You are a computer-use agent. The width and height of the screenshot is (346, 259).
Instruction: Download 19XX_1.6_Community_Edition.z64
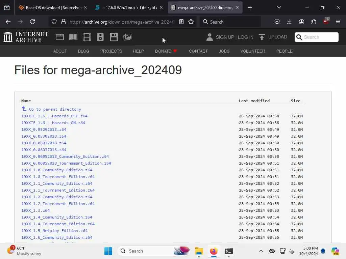coord(57,237)
